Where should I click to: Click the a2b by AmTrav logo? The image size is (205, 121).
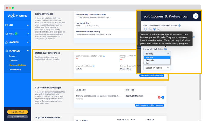pos(17,15)
